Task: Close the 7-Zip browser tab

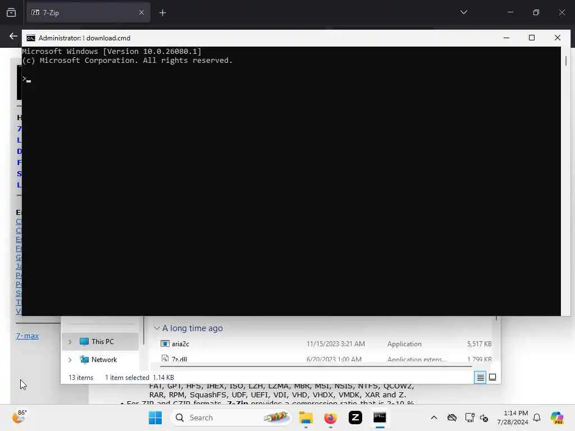Action: point(141,13)
